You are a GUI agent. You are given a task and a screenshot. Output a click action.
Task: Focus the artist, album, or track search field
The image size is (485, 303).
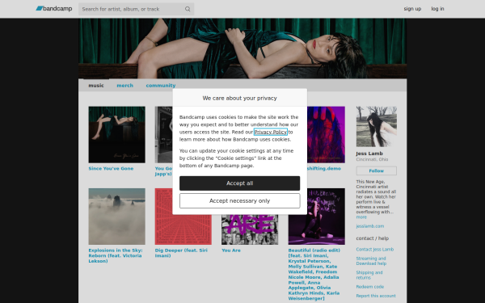pyautogui.click(x=136, y=9)
